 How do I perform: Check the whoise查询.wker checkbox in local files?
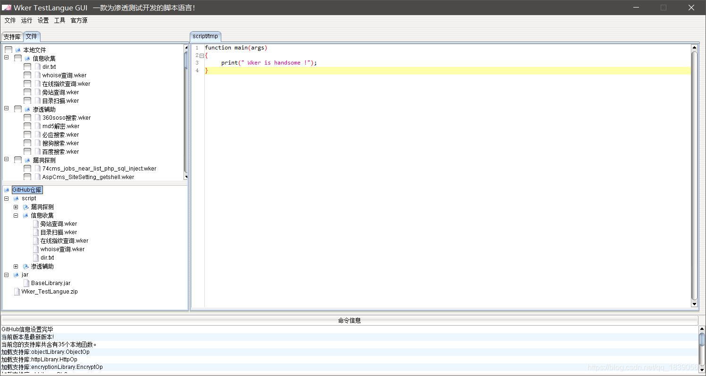click(x=27, y=75)
